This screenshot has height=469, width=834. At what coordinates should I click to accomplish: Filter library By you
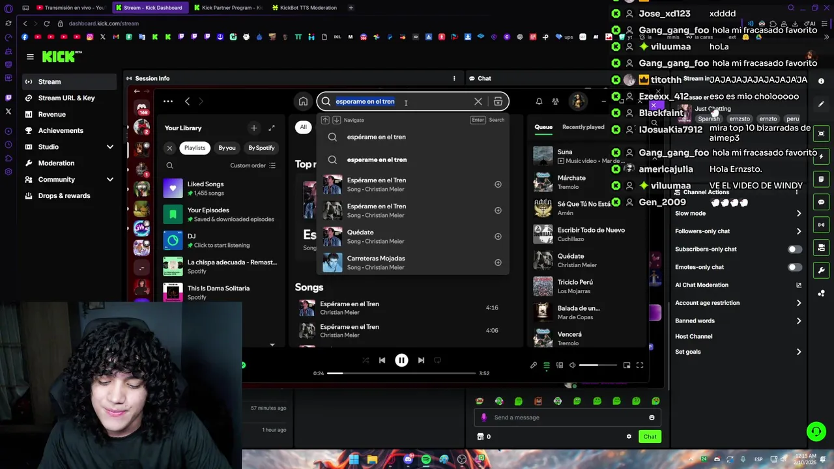coord(227,148)
